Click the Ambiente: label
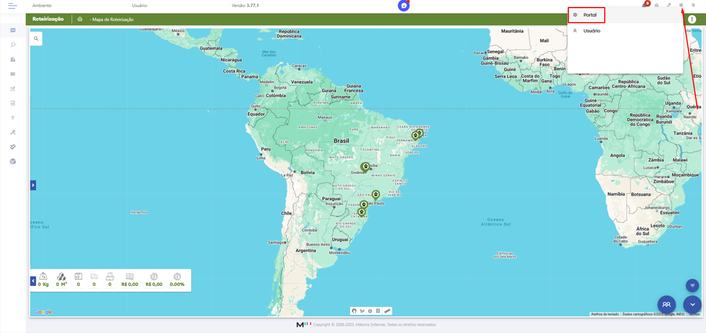 click(x=42, y=5)
